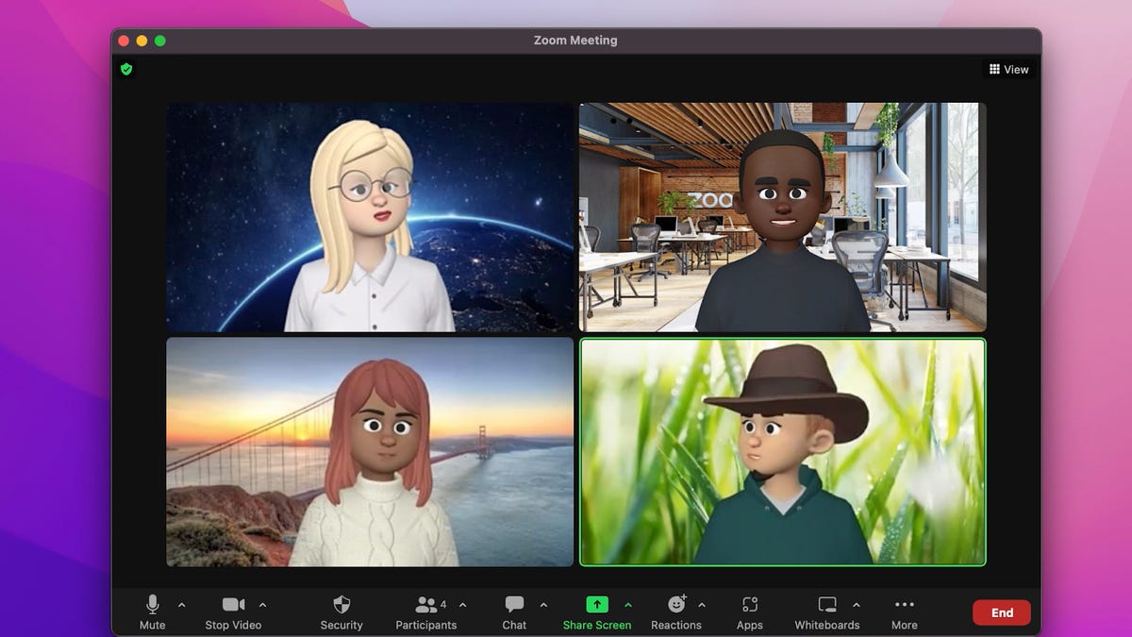
Task: Open the Zoom Apps icon
Action: tap(749, 605)
